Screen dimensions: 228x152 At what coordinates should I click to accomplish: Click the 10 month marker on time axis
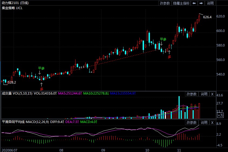coord(147,150)
